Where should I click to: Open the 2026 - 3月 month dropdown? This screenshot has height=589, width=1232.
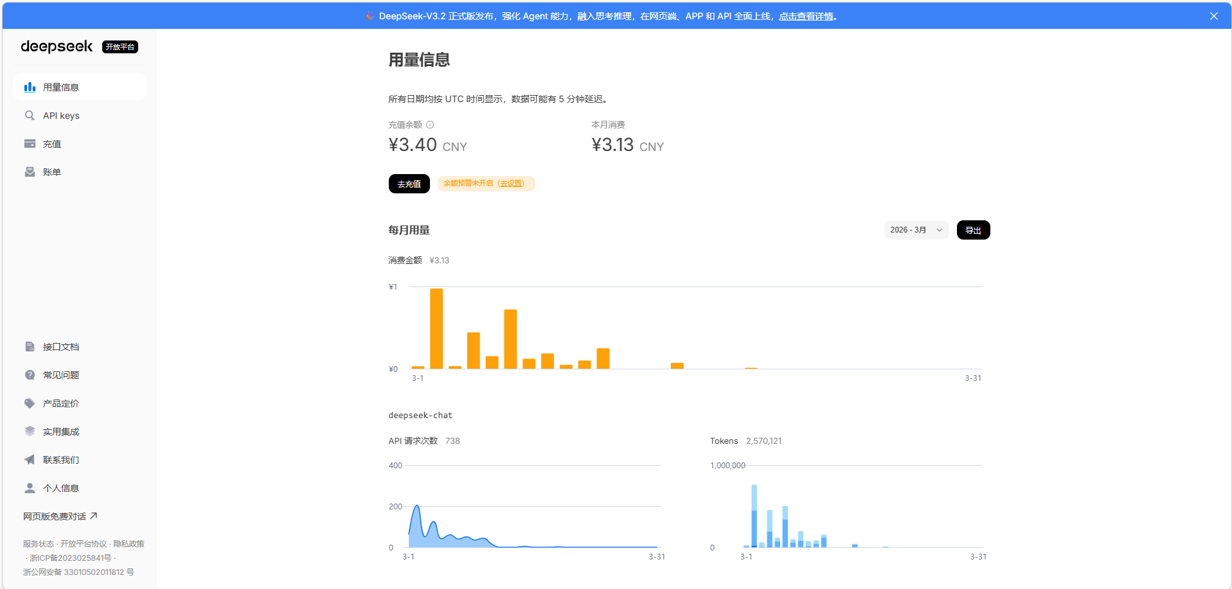[916, 230]
